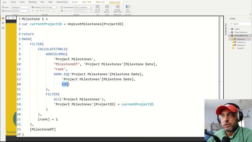Expand the Project Milestones table in Fields

(230, 32)
